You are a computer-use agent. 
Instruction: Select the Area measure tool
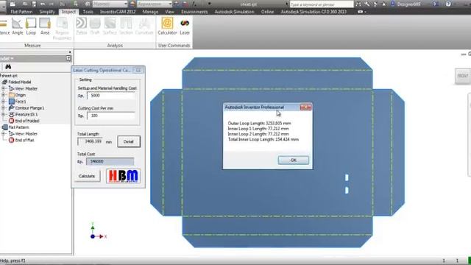tap(45, 26)
